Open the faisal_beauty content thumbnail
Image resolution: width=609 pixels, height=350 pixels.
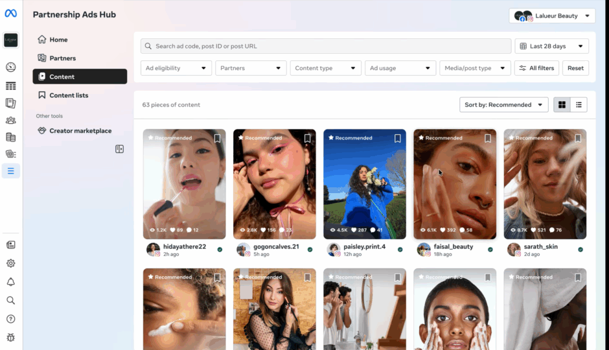[x=455, y=184]
